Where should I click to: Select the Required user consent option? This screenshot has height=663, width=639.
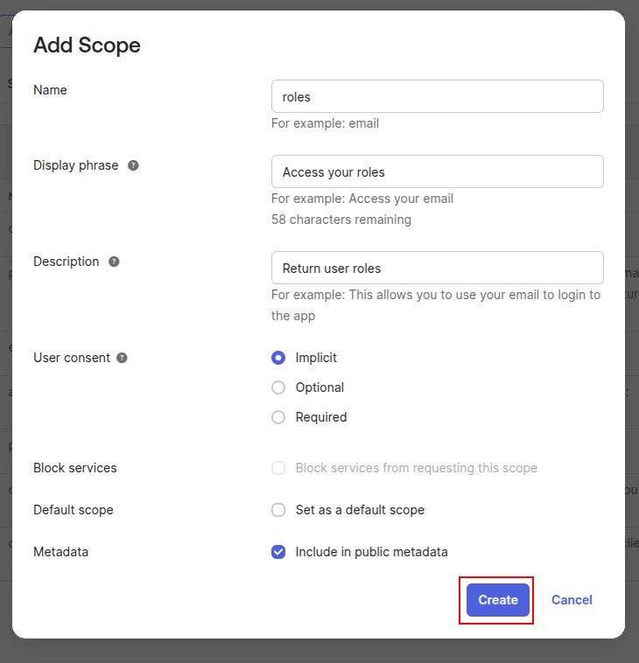click(278, 417)
